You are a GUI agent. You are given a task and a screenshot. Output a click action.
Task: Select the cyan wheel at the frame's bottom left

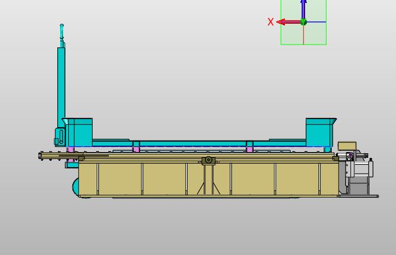pos(75,187)
